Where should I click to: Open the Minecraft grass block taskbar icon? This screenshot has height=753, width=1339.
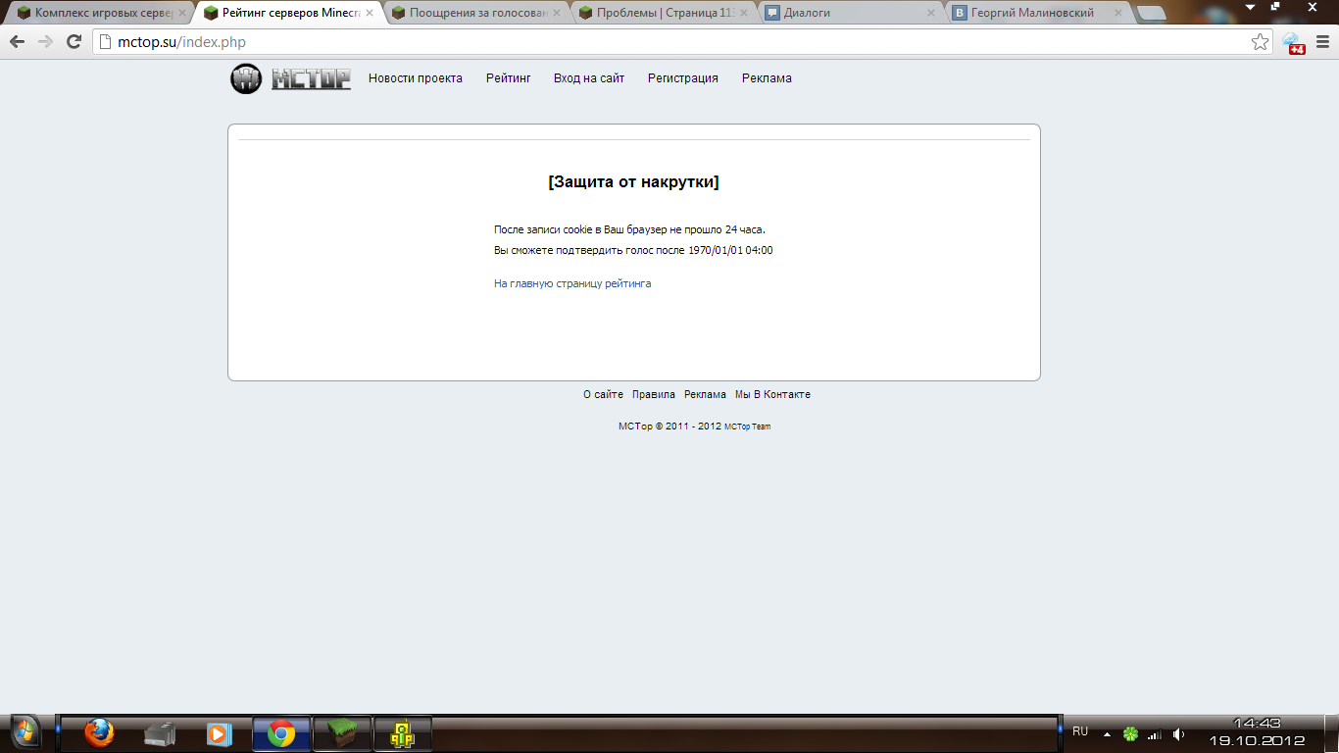(x=342, y=732)
